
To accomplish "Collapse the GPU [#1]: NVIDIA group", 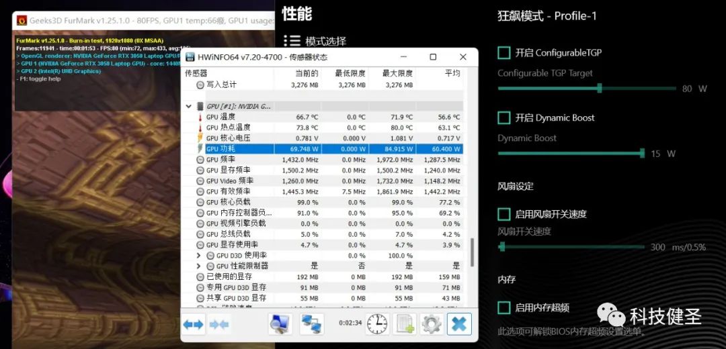I will [x=188, y=106].
